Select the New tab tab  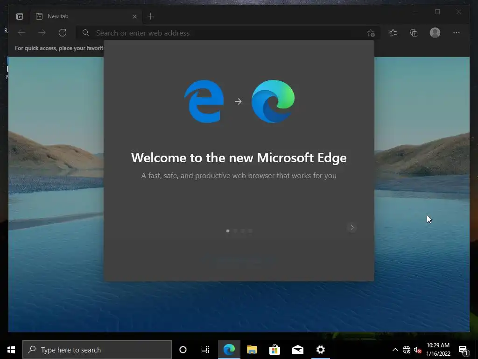[85, 16]
